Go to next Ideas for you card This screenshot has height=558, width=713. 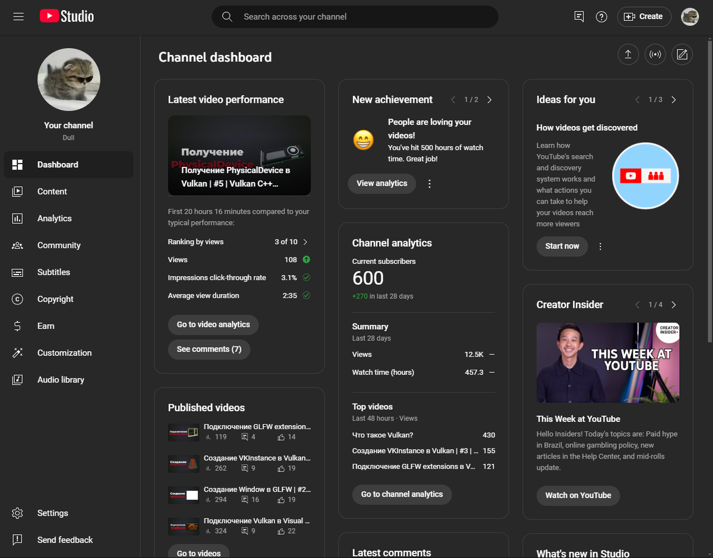click(x=674, y=100)
